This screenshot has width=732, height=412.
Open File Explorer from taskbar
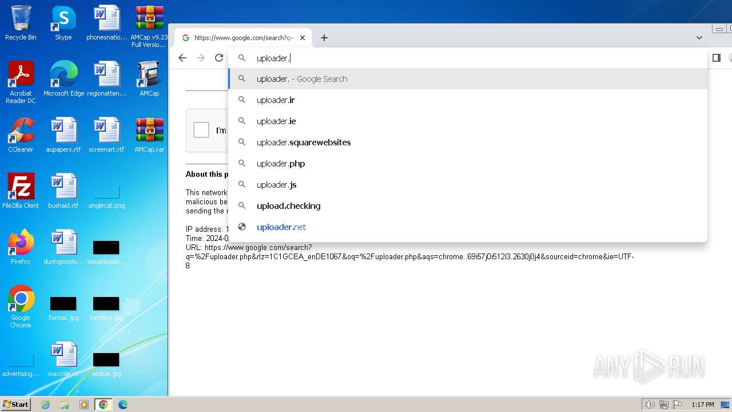click(x=65, y=405)
